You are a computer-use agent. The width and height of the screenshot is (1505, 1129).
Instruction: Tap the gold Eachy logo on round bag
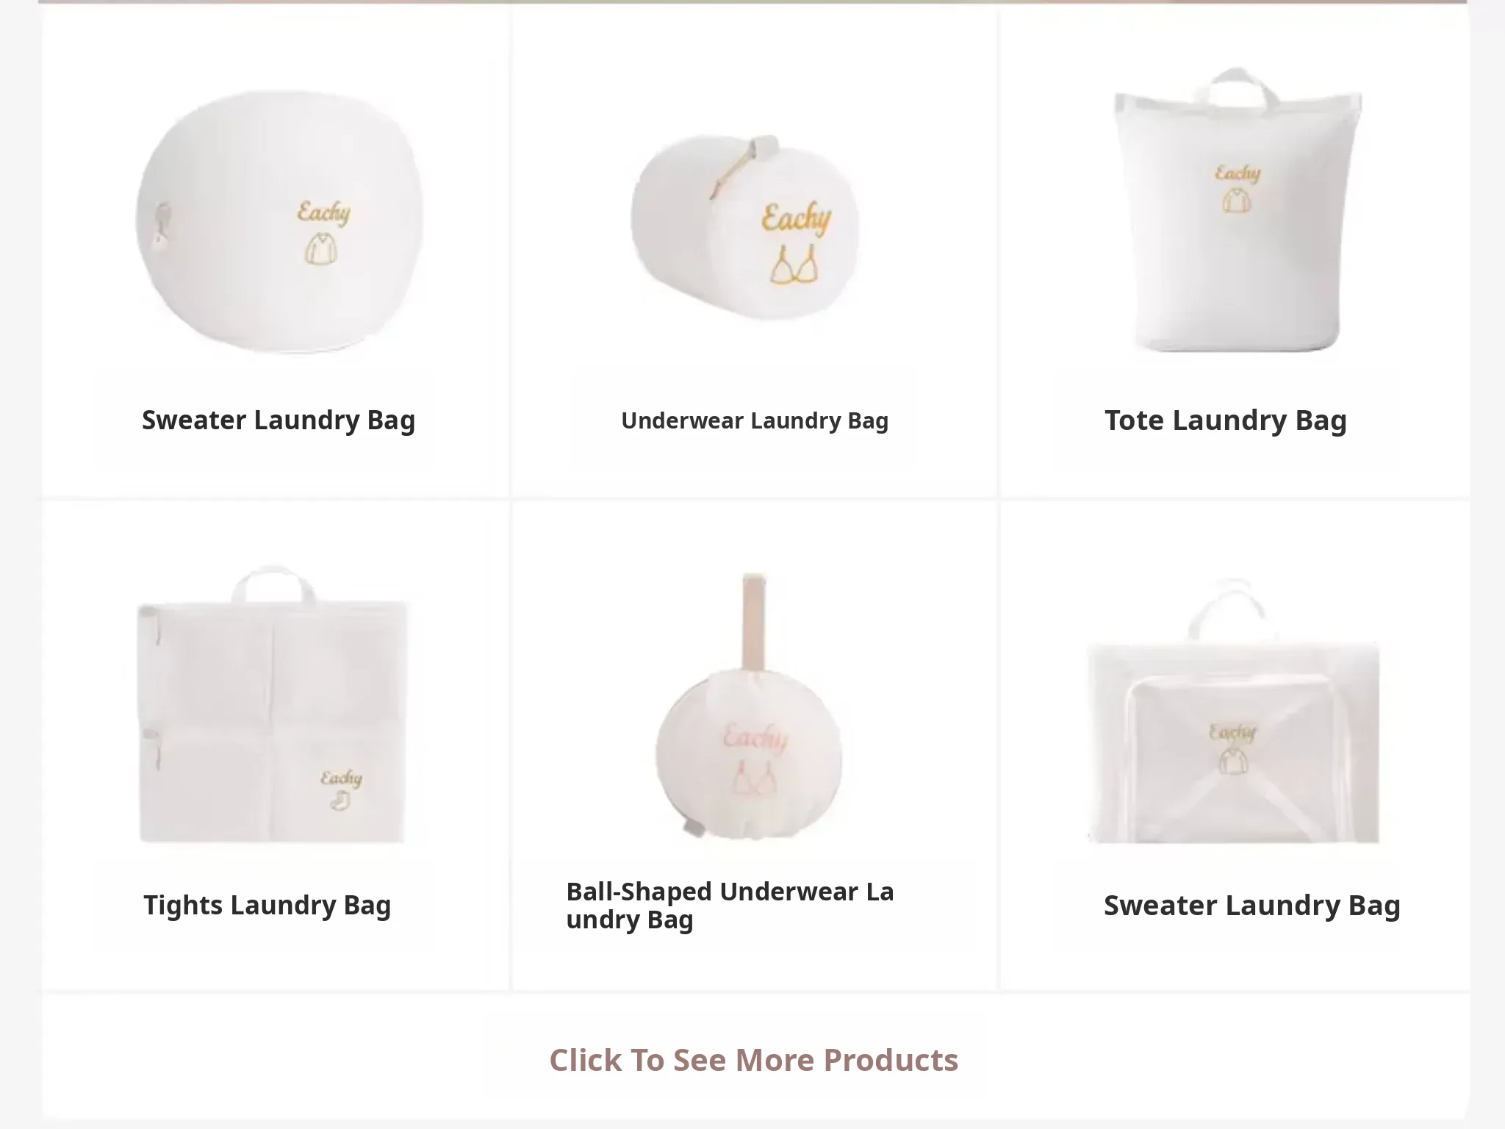click(324, 212)
